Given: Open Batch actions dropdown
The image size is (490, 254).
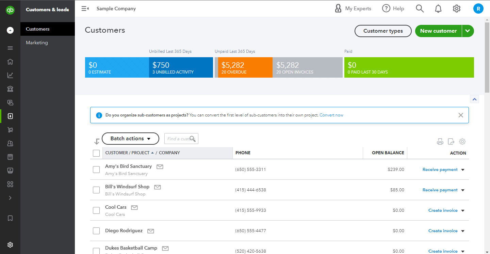Looking at the screenshot, I should (130, 139).
